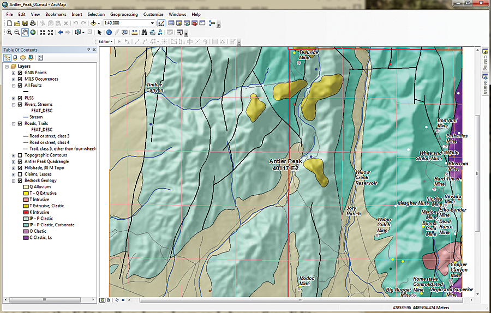The height and width of the screenshot is (313, 491).
Task: Select the Zoom Out tool
Action: coord(17,33)
